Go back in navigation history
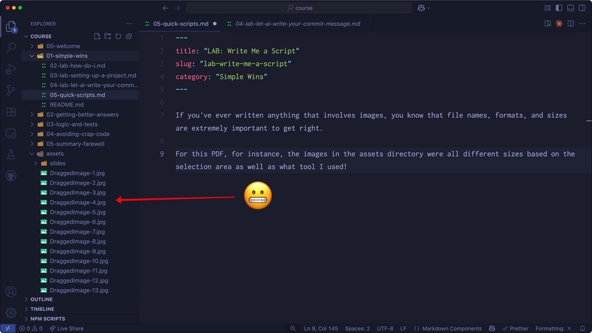 (165, 8)
